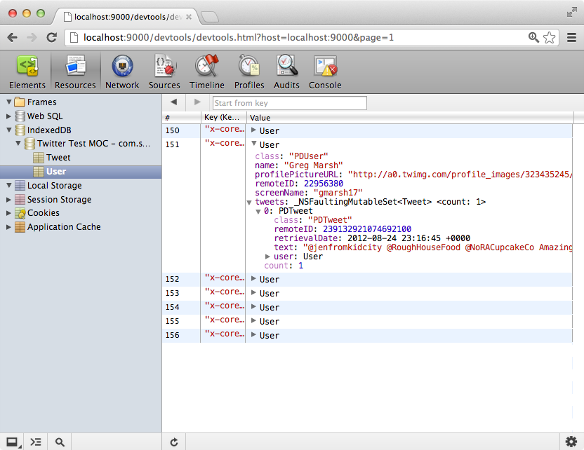Expand the User record in row 152

[253, 279]
